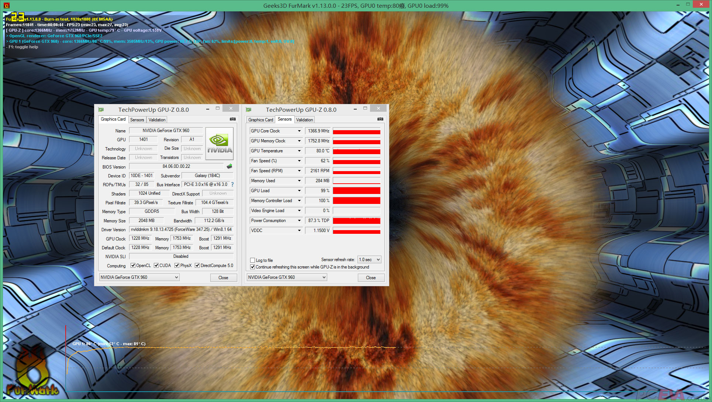Click the Subvendor field Galaxy (1B4C)
This screenshot has width=712, height=402.
pos(207,176)
